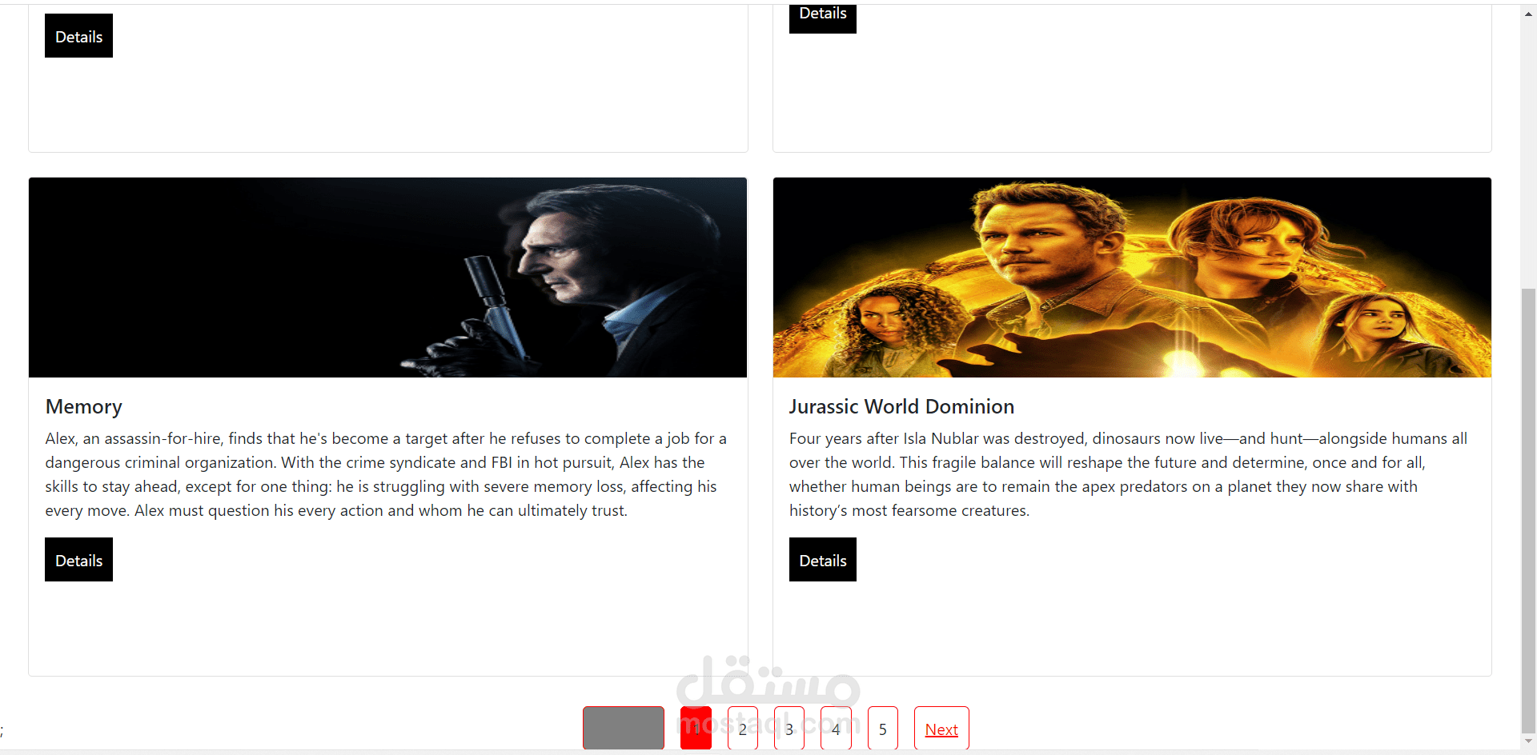Click the description starting 'Four years after Isla Nublar'
The image size is (1537, 755).
tap(1128, 474)
